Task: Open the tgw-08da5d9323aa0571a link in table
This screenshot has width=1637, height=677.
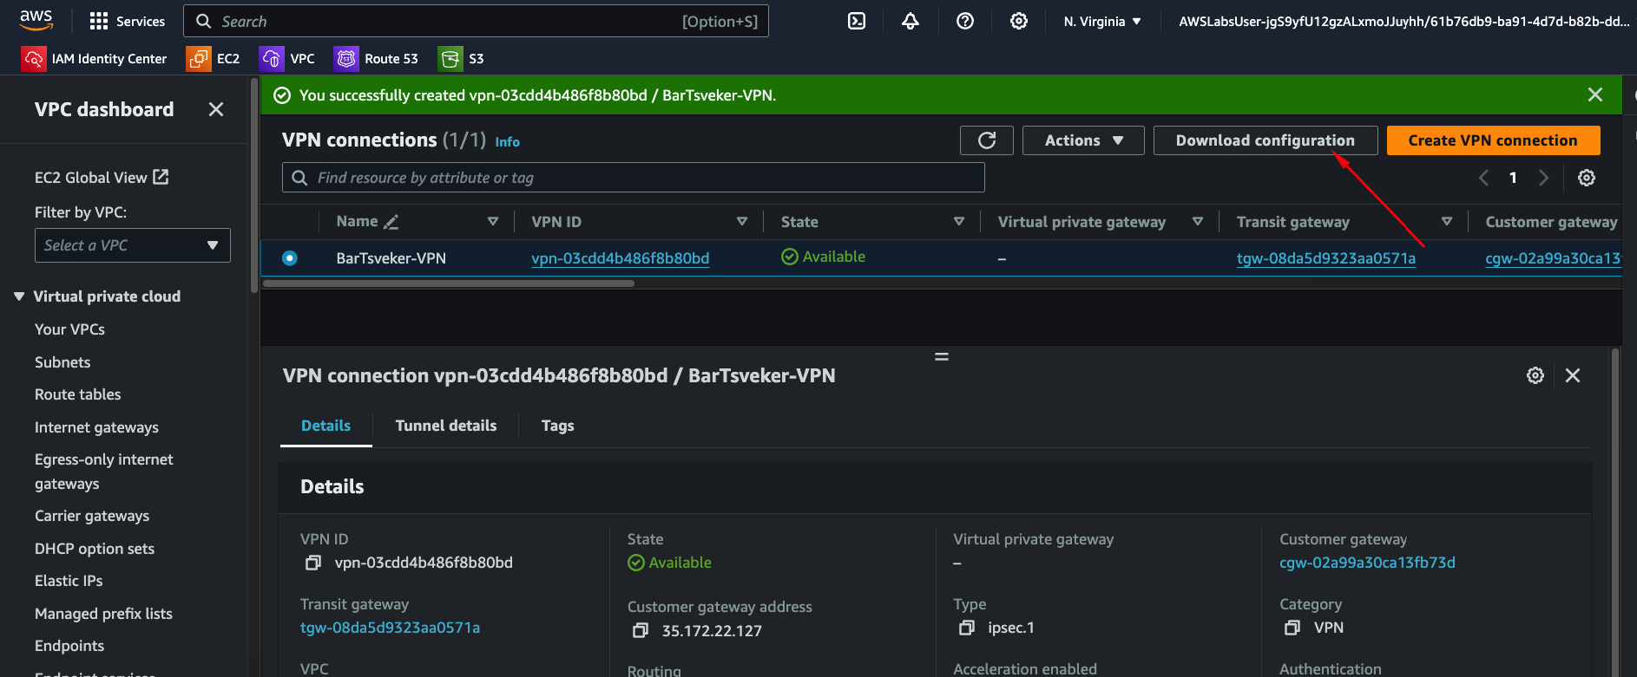Action: pos(1325,258)
